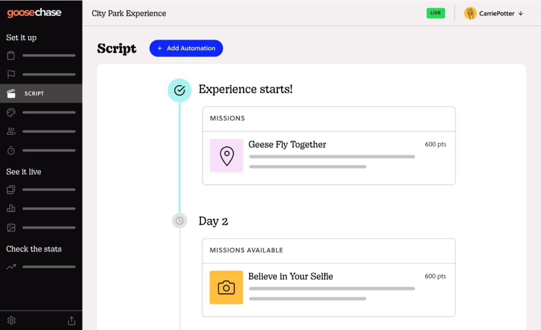Click the MISSIONS AVAILABLE header
This screenshot has width=541, height=330.
point(247,250)
